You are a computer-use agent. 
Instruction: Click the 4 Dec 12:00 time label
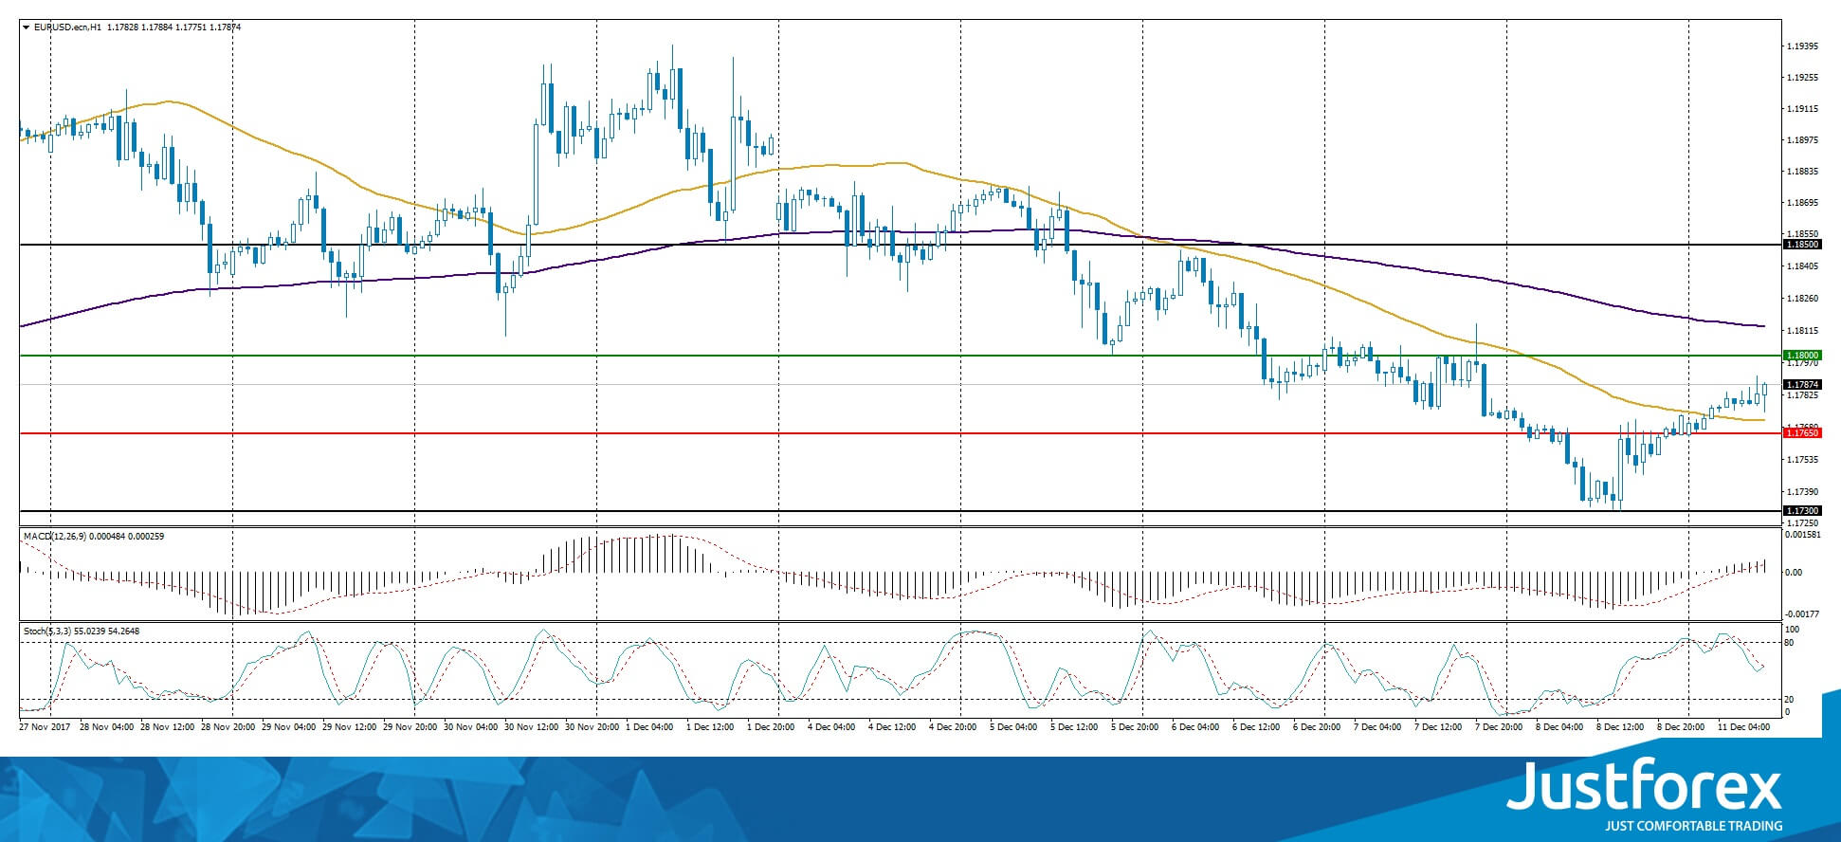coord(892,727)
